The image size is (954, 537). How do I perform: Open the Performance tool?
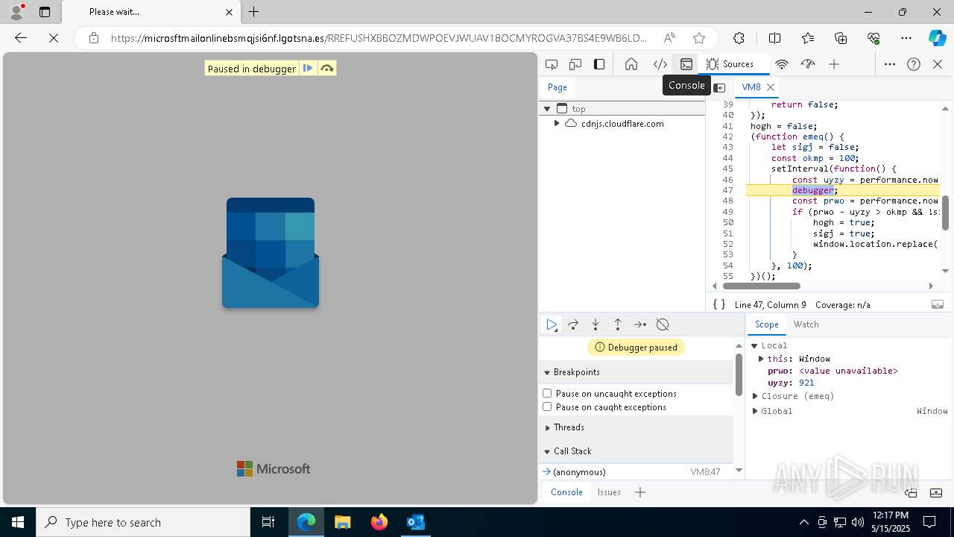pos(808,64)
